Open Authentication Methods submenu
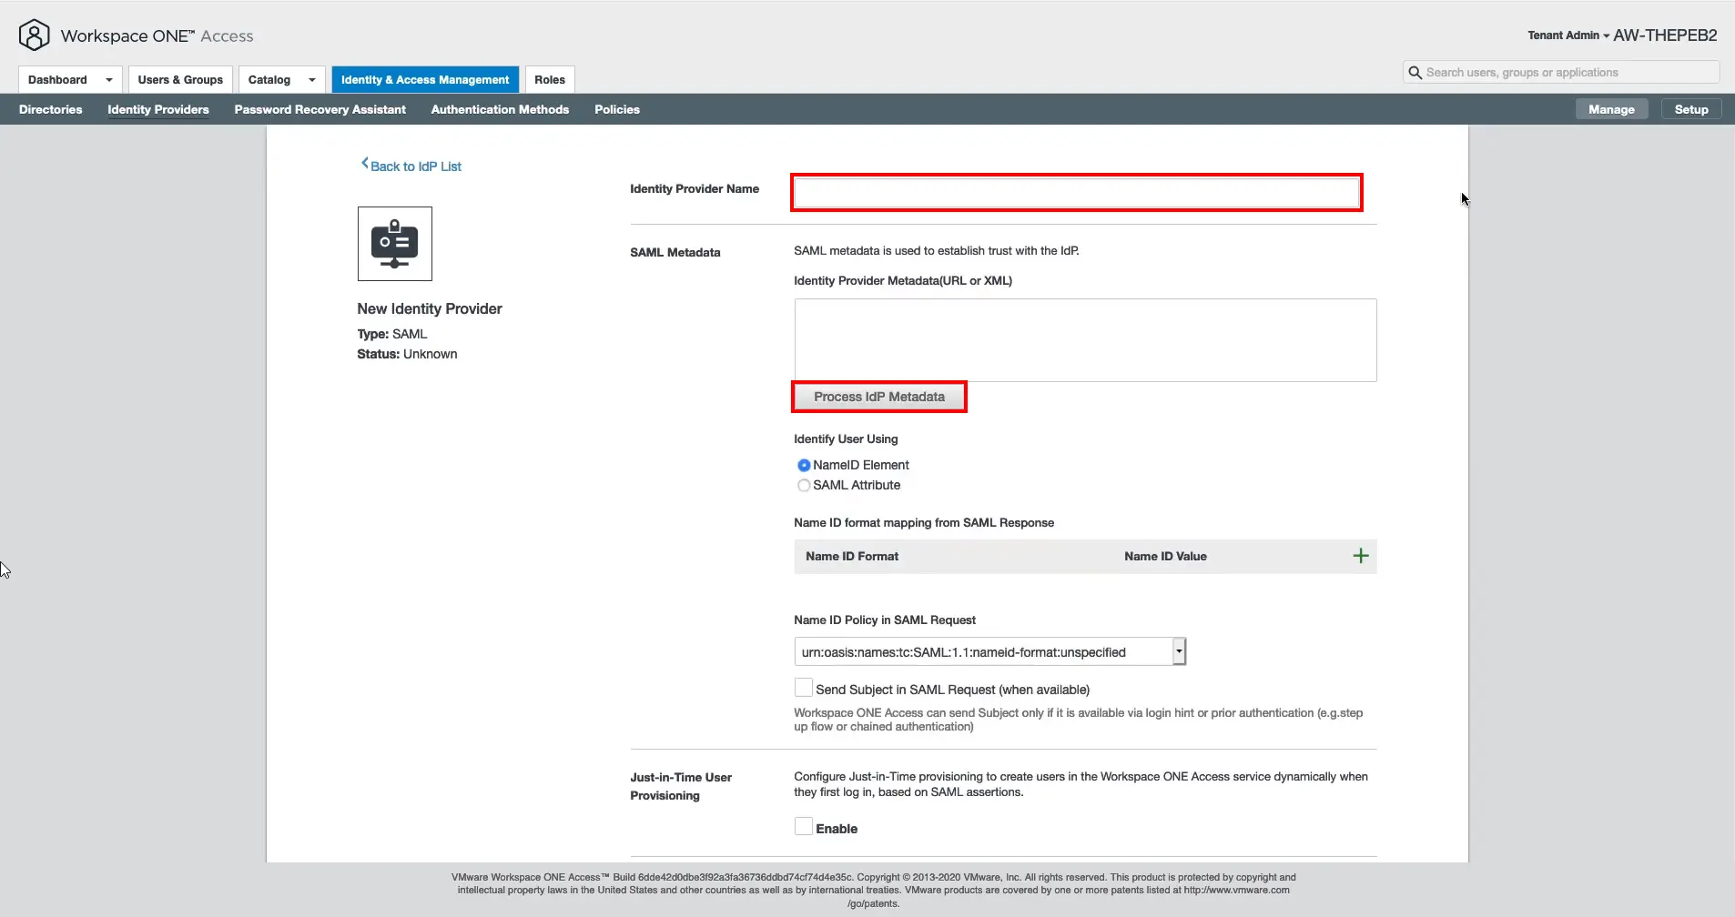 tap(501, 109)
